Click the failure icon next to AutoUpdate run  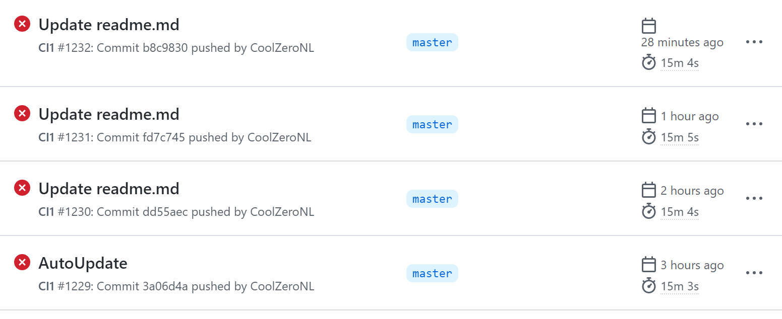tap(22, 262)
